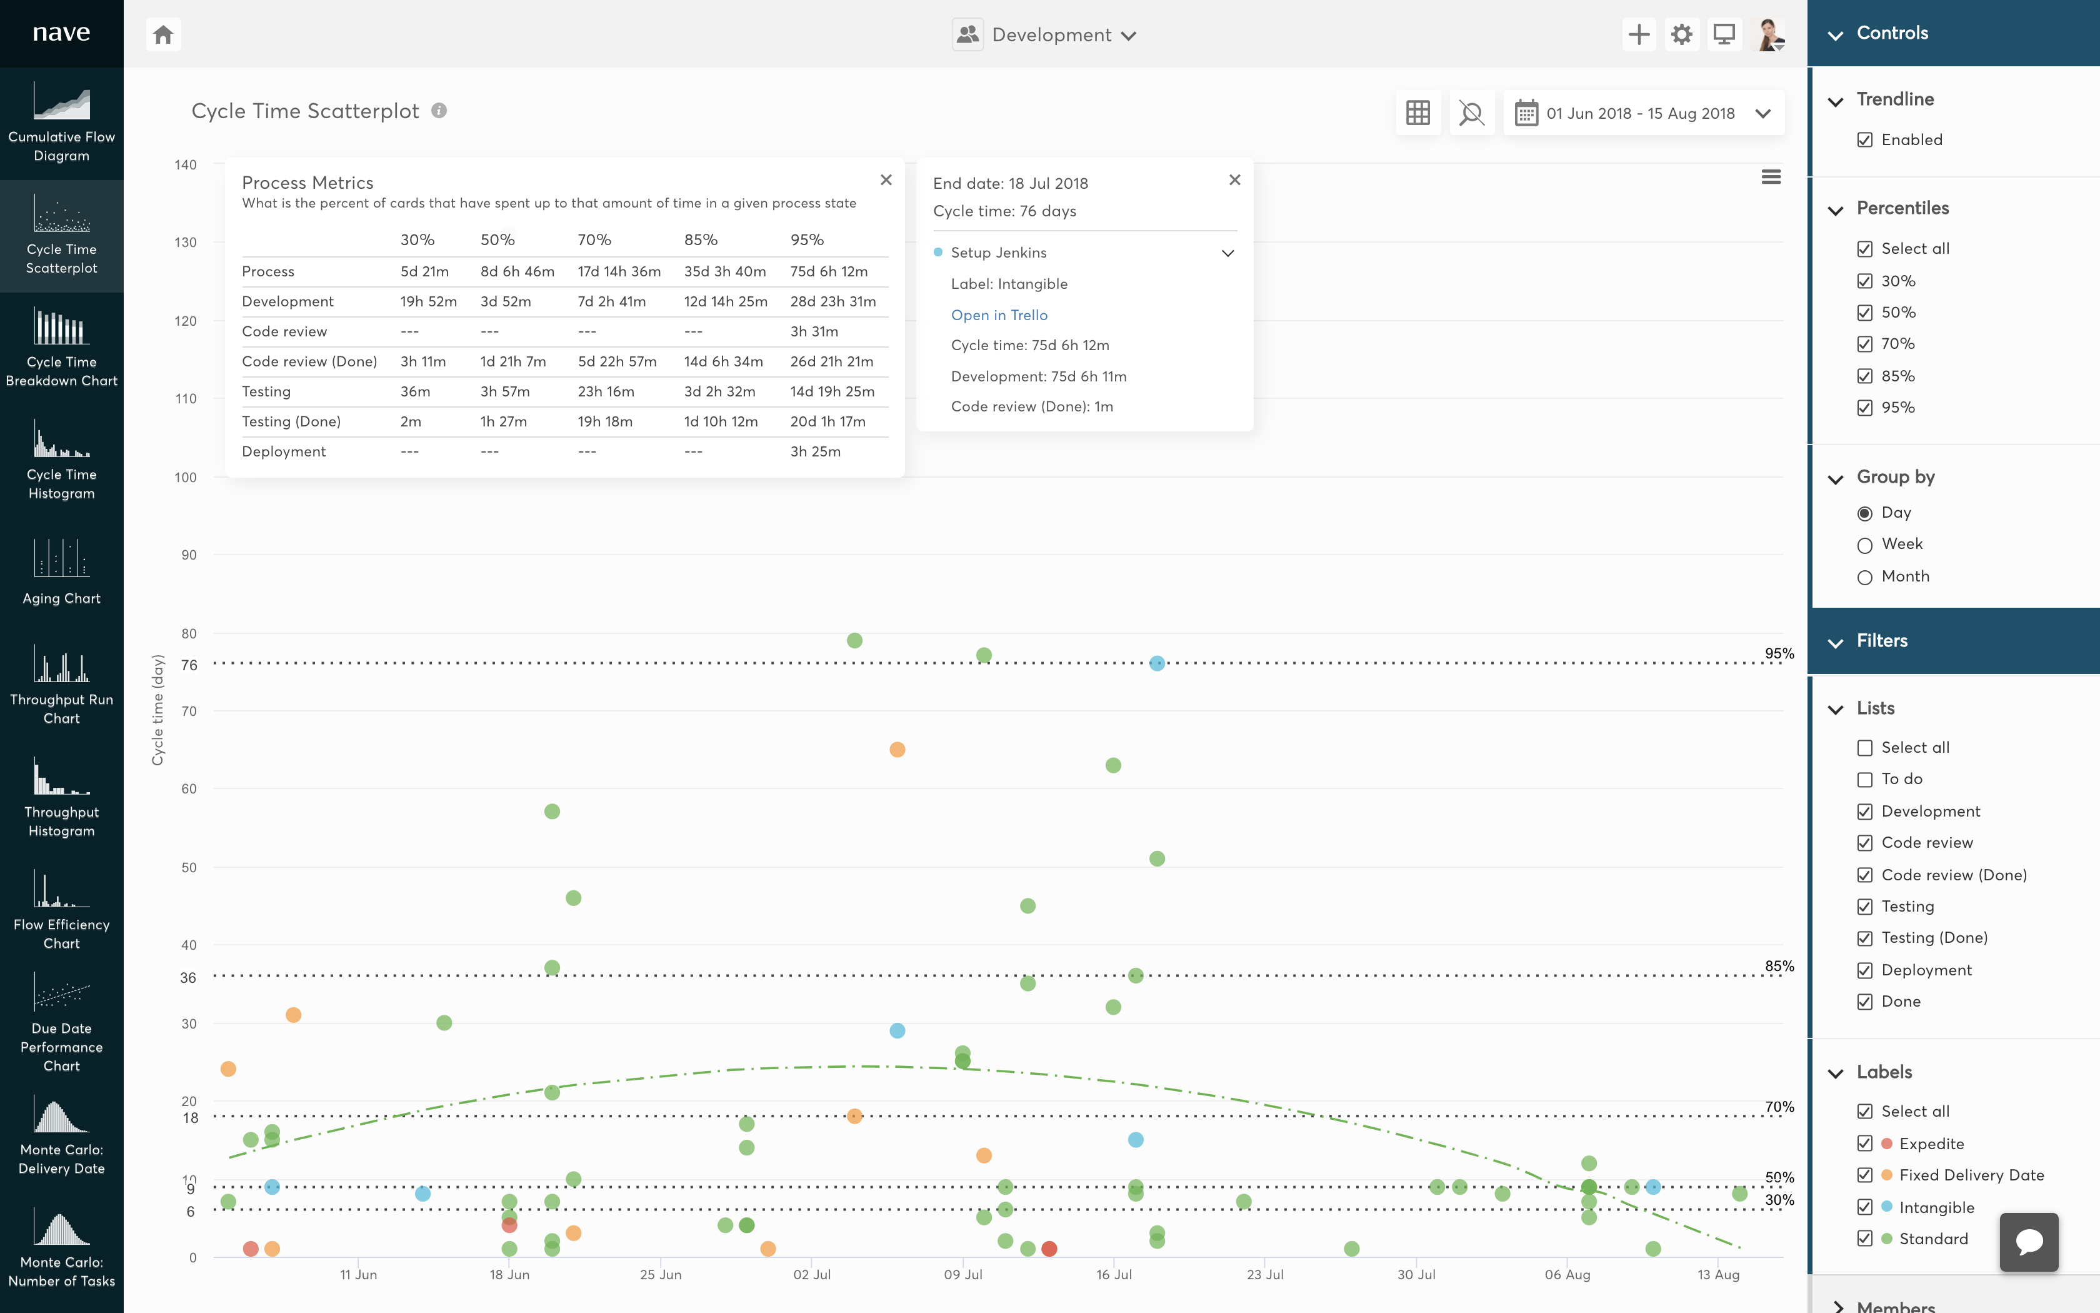Select Week in the Group by options
Image resolution: width=2100 pixels, height=1313 pixels.
1867,543
